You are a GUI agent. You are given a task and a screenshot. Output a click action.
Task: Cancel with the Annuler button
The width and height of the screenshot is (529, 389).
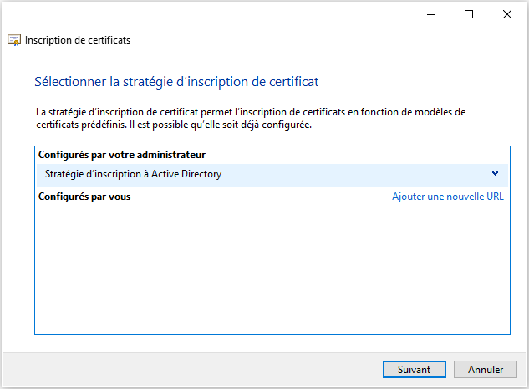pos(486,369)
